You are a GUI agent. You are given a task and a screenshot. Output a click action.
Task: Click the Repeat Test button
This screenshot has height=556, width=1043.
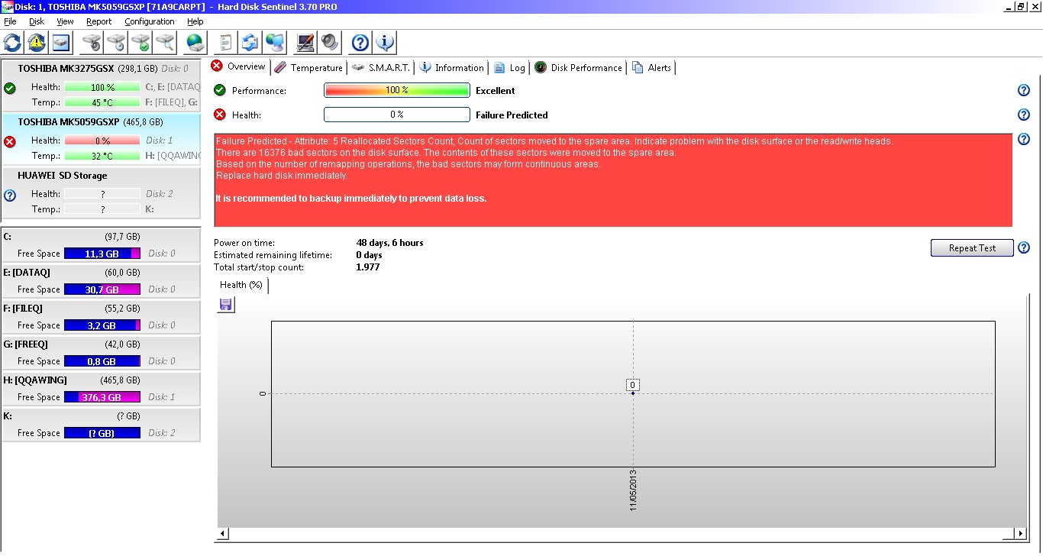point(972,248)
